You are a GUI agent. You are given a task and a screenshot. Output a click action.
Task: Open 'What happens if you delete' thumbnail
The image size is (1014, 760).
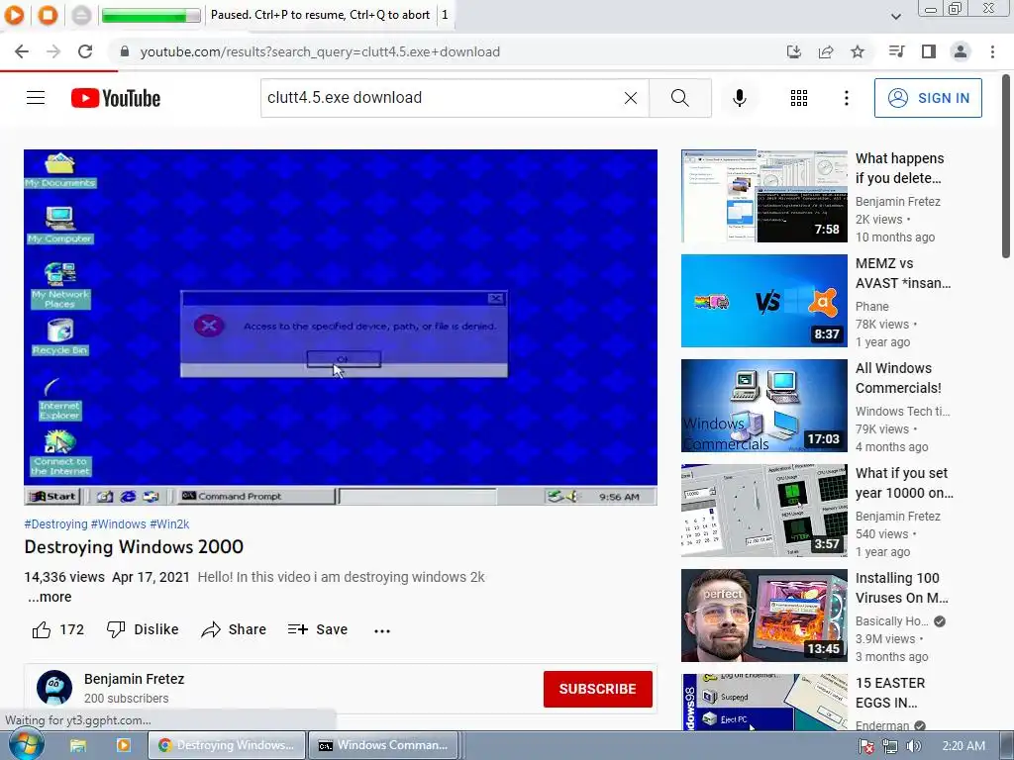[763, 196]
